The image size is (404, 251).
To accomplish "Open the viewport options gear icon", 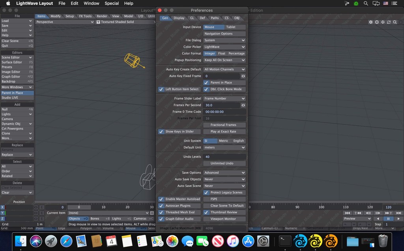I will click(371, 22).
